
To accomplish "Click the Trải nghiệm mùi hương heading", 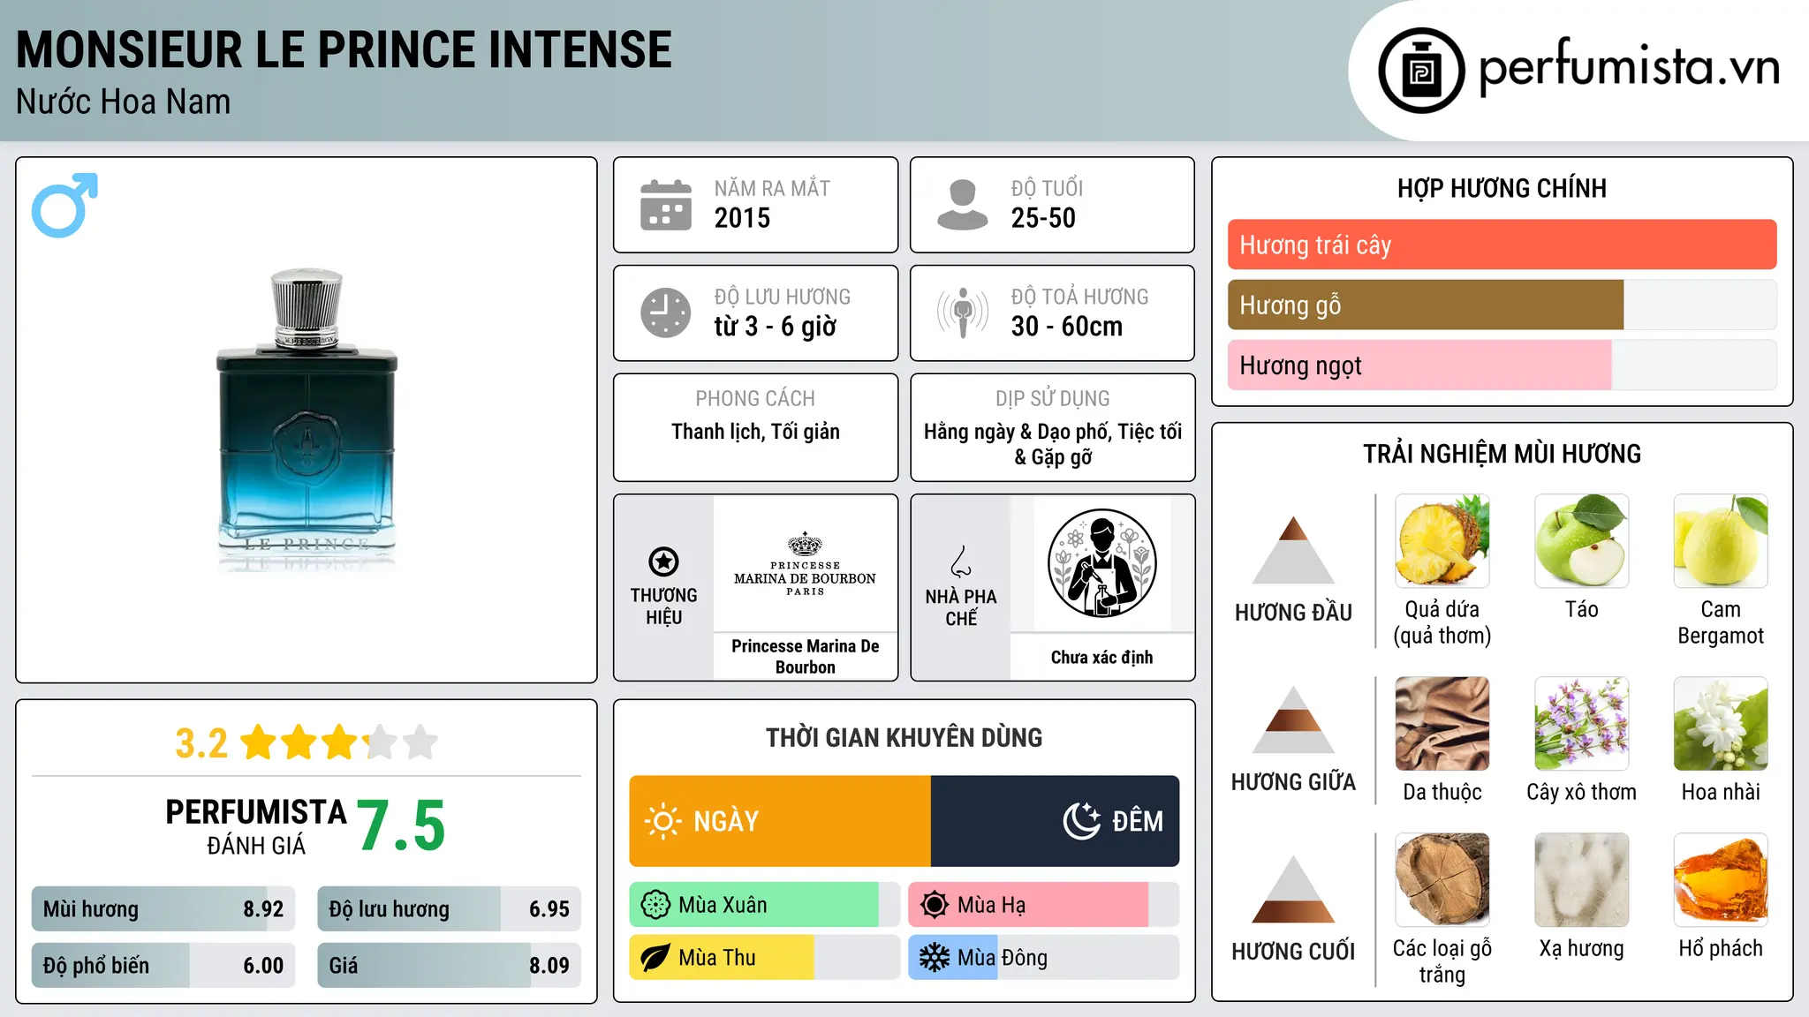I will click(x=1502, y=454).
